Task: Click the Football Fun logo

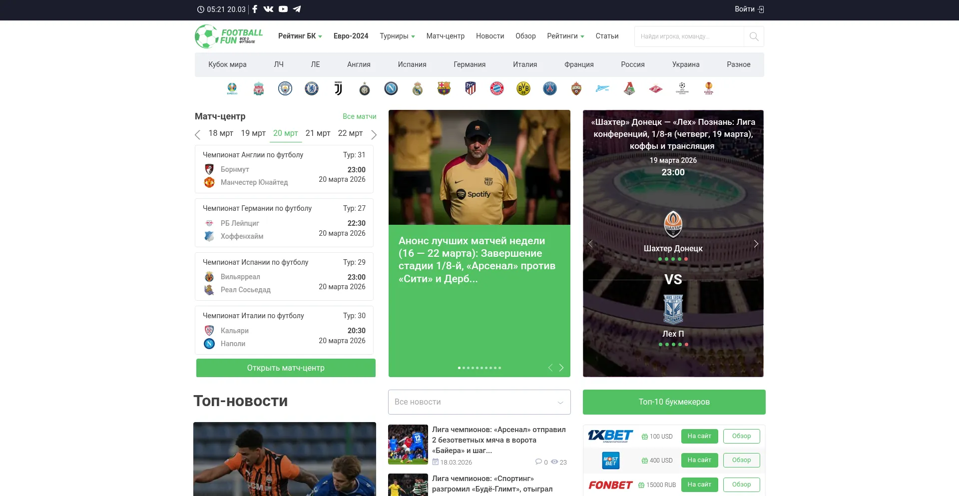Action: point(229,36)
